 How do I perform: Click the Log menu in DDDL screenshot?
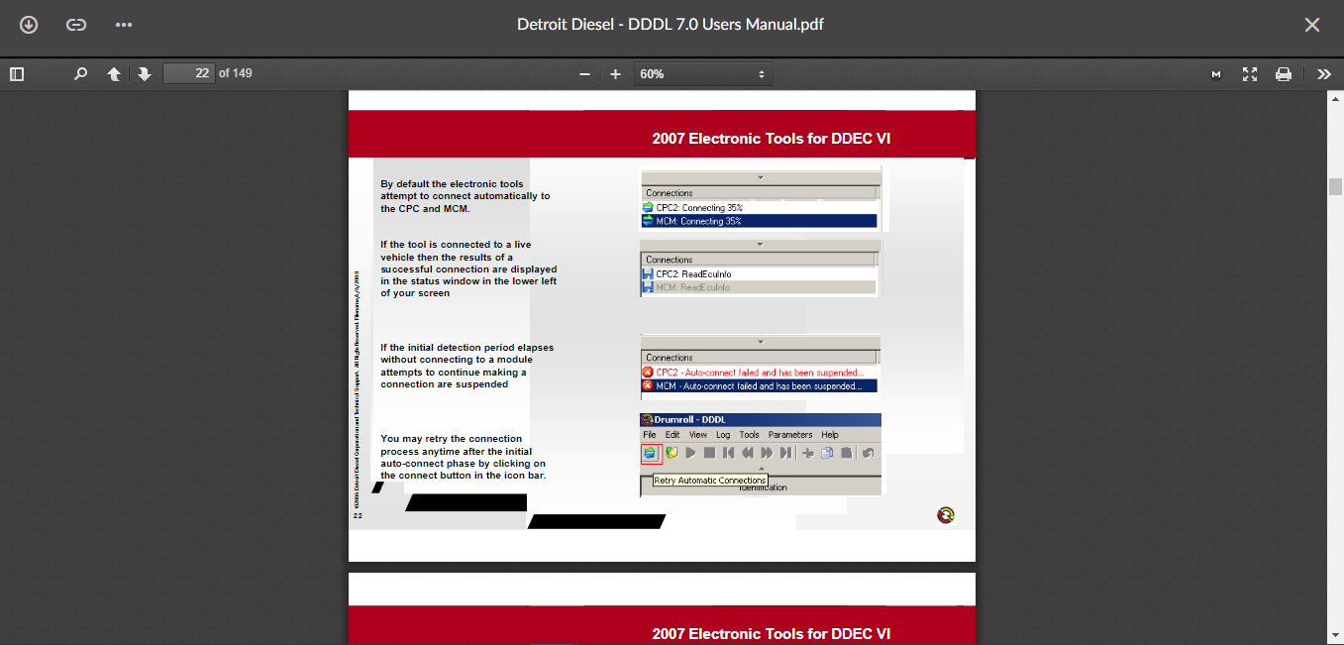pos(723,435)
